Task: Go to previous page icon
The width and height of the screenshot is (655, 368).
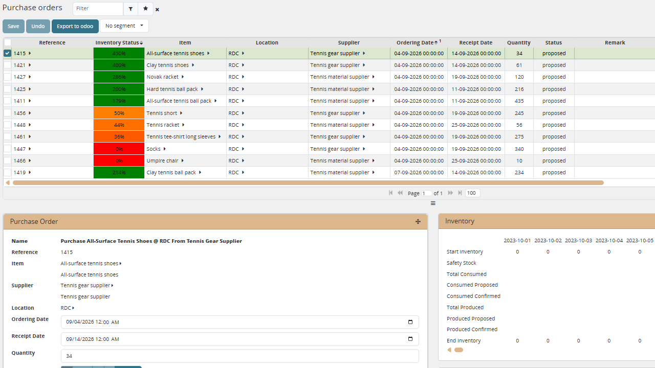Action: [400, 193]
